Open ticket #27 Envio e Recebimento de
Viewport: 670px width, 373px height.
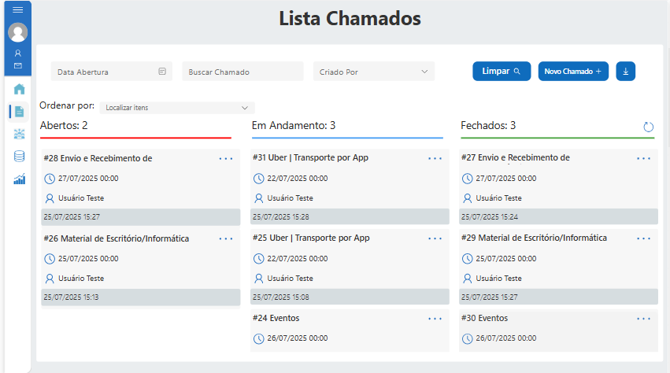516,157
